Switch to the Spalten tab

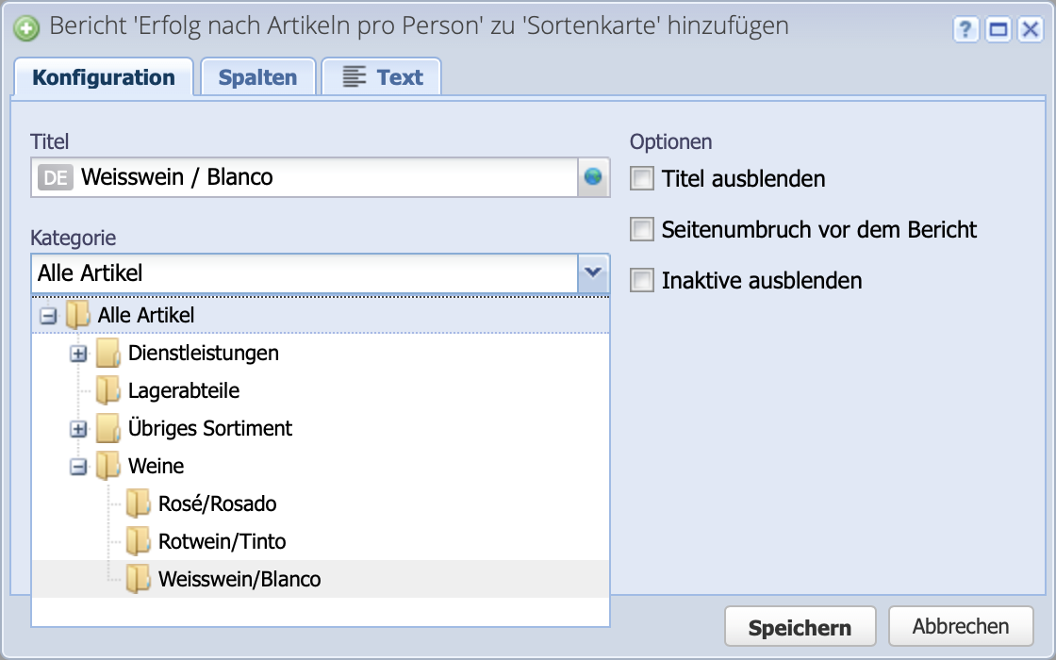coord(257,77)
